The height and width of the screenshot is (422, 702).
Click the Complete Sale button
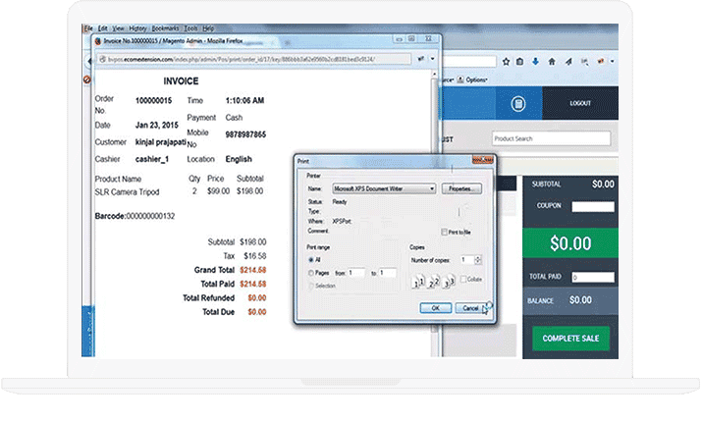(570, 338)
